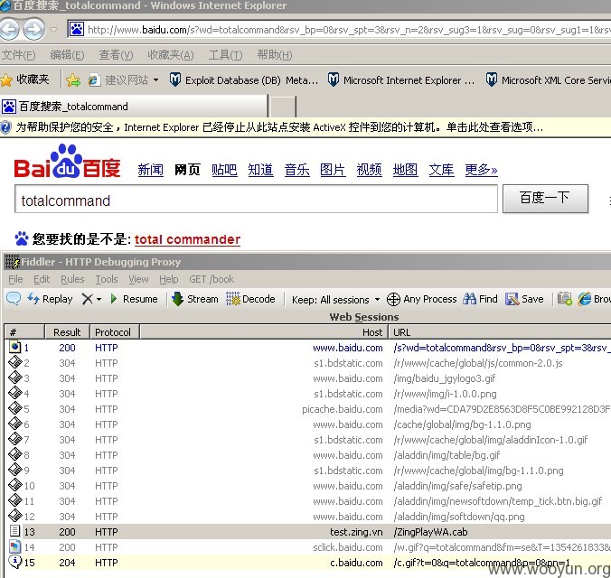This screenshot has height=578, width=611.
Task: Open Fiddler's Rules menu
Action: coord(72,279)
